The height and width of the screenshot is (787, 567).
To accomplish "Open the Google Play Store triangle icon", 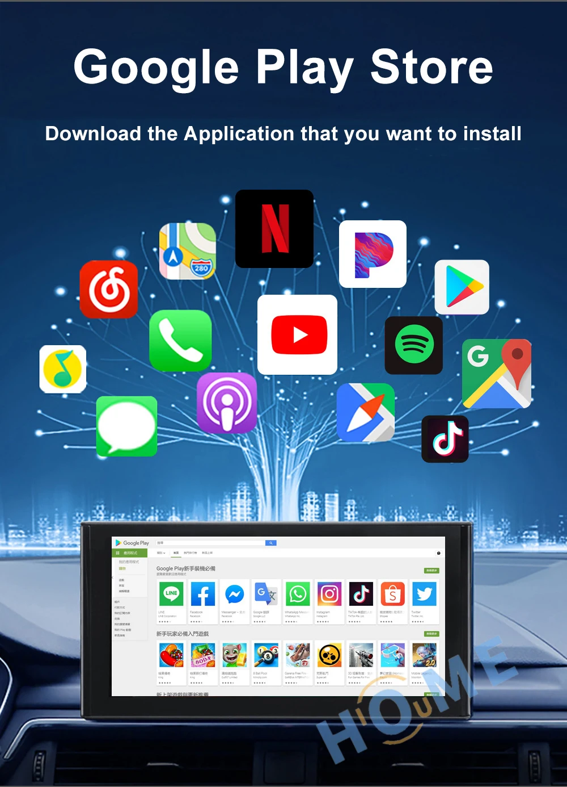I will coord(462,286).
